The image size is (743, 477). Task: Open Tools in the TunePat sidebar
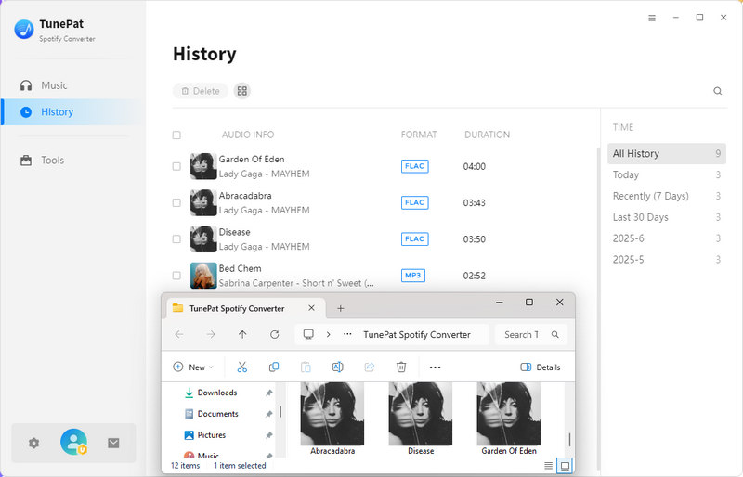pos(73,161)
